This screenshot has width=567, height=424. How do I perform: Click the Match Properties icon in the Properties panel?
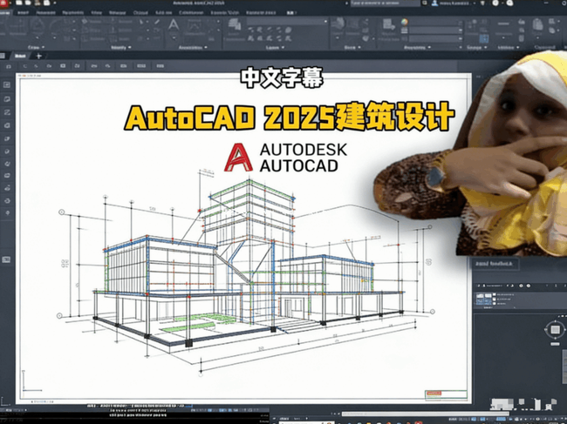pyautogui.click(x=388, y=26)
